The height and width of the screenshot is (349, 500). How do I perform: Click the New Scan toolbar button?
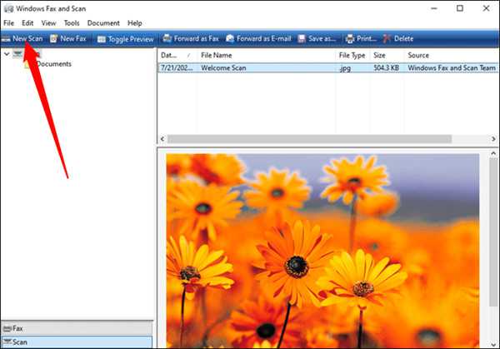(x=22, y=39)
